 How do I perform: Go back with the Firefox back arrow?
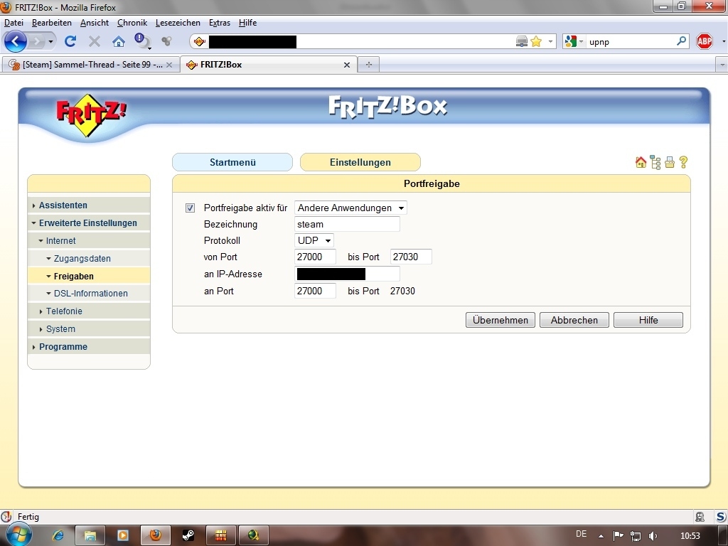tap(16, 42)
